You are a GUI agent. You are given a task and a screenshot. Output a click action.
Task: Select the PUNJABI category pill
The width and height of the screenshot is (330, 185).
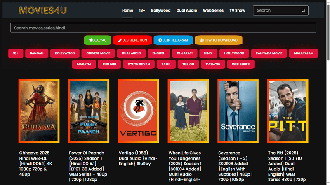(x=109, y=65)
